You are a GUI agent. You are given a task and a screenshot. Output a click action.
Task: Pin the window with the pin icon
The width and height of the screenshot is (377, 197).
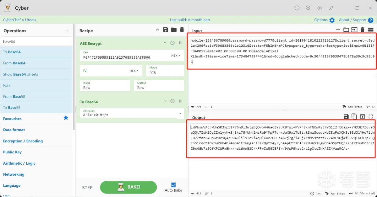pos(331,8)
